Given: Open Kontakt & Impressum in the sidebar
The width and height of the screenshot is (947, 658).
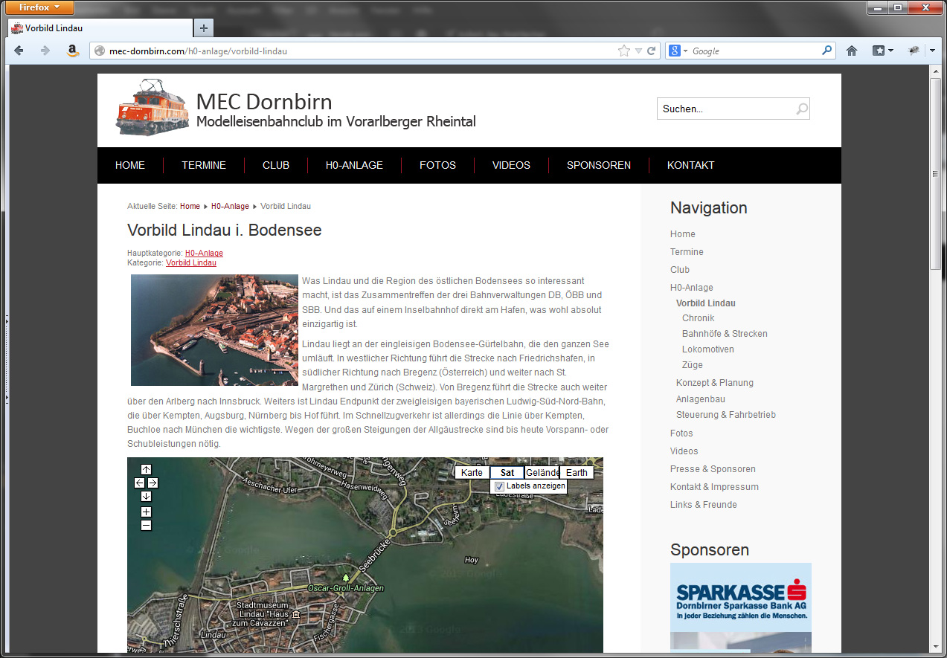Looking at the screenshot, I should tap(714, 487).
